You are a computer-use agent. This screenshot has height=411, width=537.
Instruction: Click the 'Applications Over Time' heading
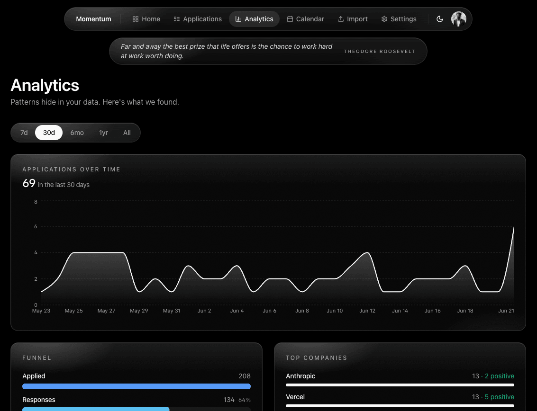[71, 170]
